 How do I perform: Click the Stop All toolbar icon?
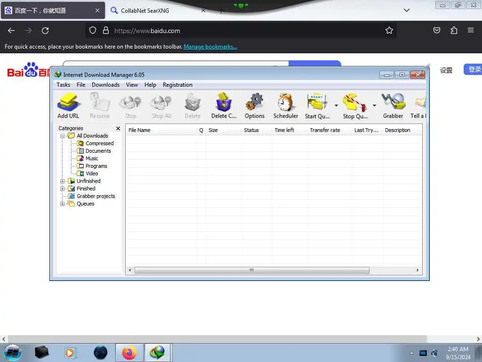[x=161, y=106]
